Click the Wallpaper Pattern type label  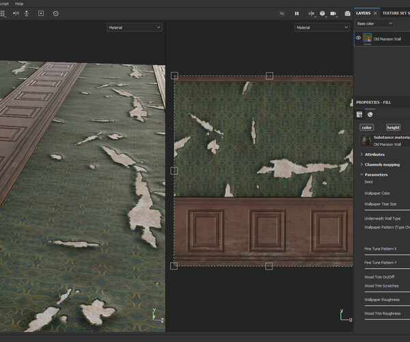click(387, 227)
